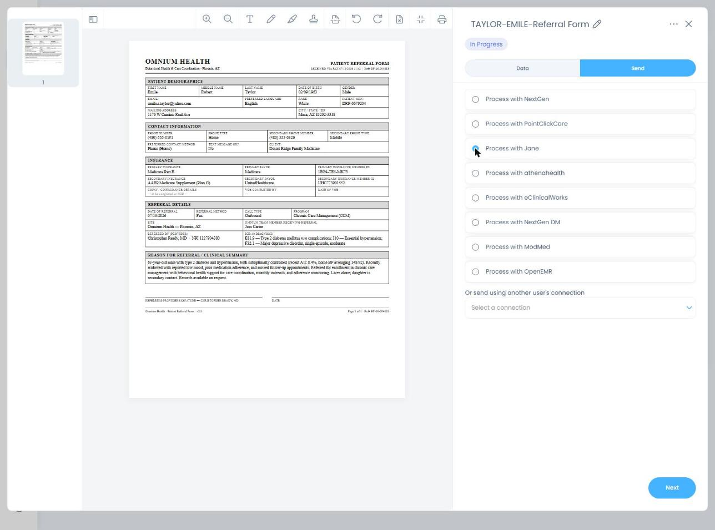Click the split page icon
715x530 pixels.
click(x=335, y=19)
